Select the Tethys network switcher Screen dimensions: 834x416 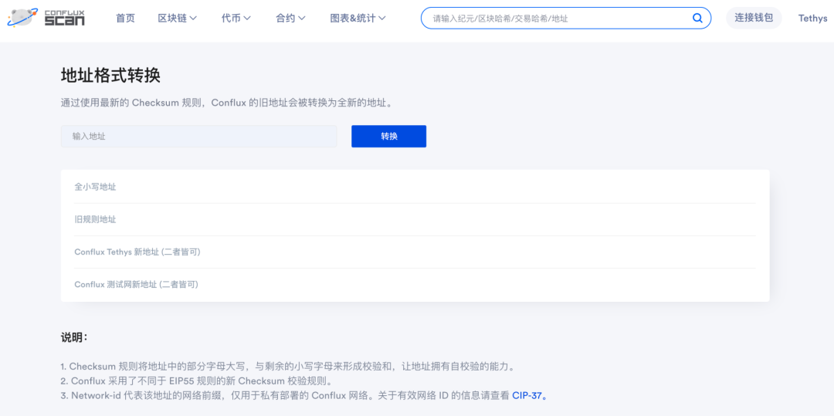coord(812,18)
